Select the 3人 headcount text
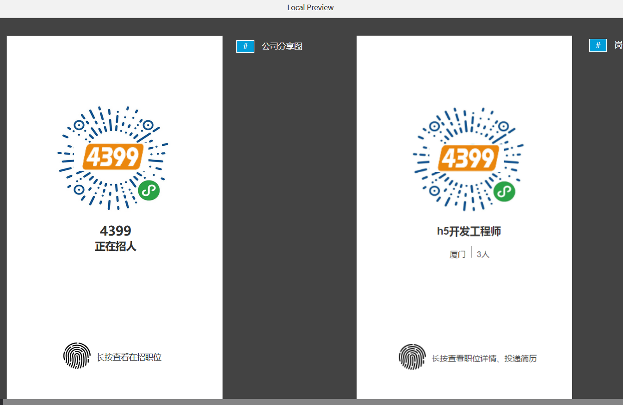623x405 pixels. (x=483, y=254)
